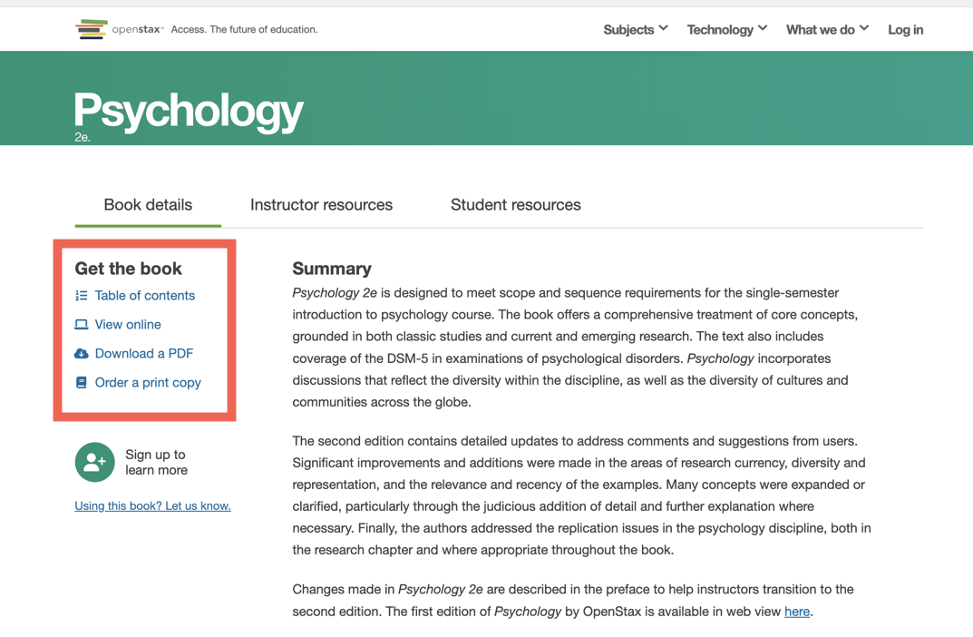This screenshot has width=973, height=637.
Task: Open the Subjects dropdown
Action: coord(635,29)
